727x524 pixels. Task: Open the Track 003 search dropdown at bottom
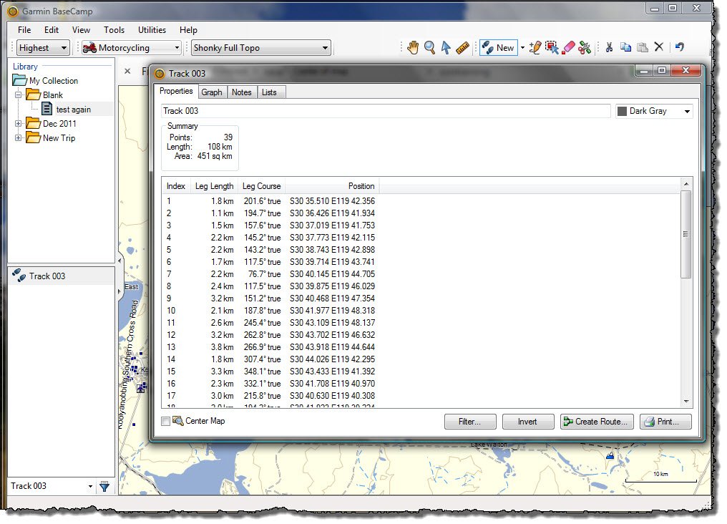coord(90,487)
